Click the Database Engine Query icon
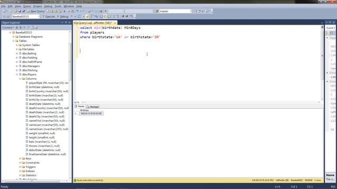 pos(48,11)
